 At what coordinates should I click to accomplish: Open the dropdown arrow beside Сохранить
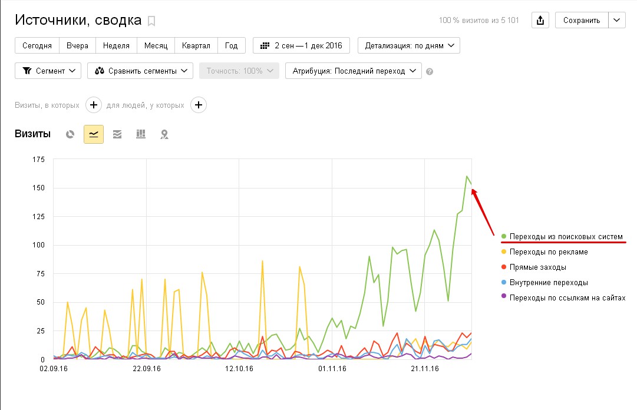coord(617,20)
